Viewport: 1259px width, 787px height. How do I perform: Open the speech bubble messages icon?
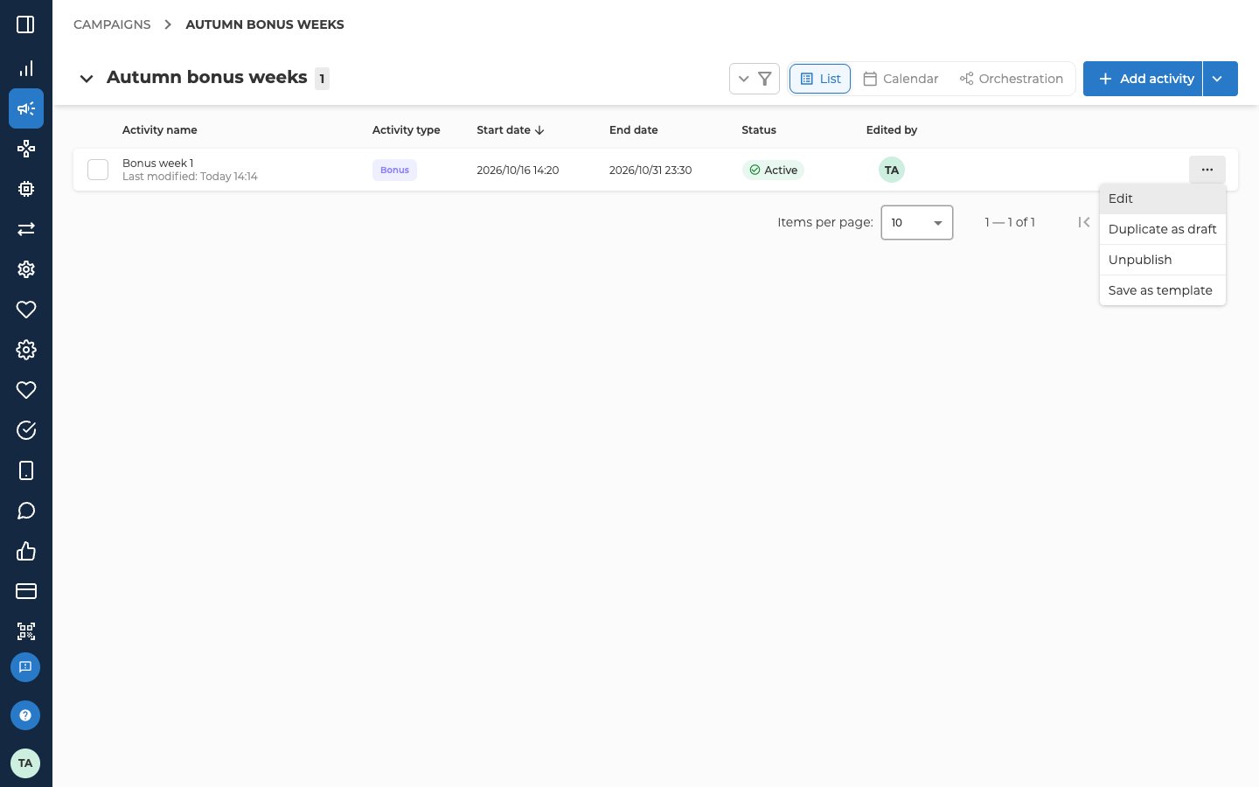[x=26, y=511]
